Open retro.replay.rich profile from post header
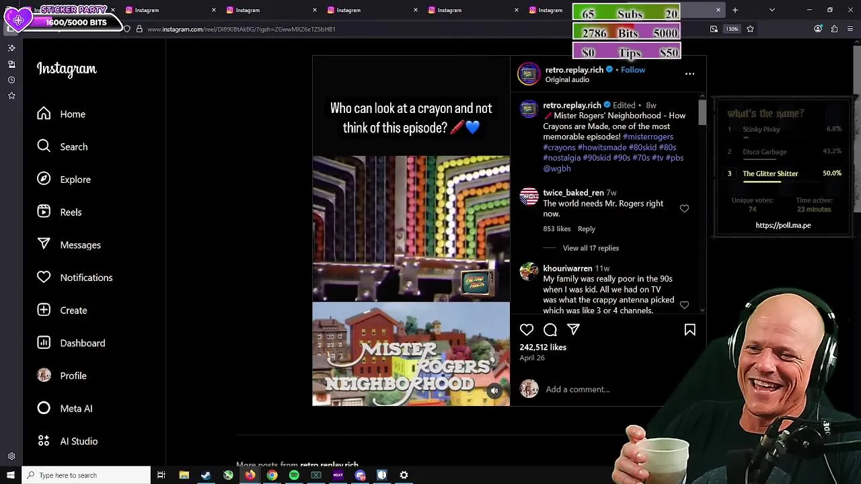 pyautogui.click(x=574, y=70)
